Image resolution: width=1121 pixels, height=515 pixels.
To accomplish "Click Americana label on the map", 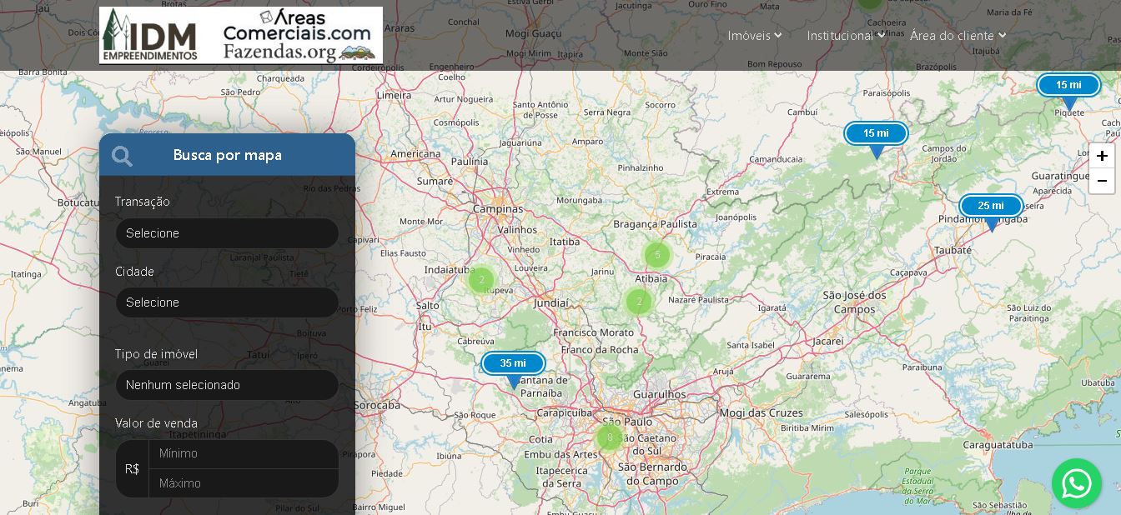I will point(415,154).
